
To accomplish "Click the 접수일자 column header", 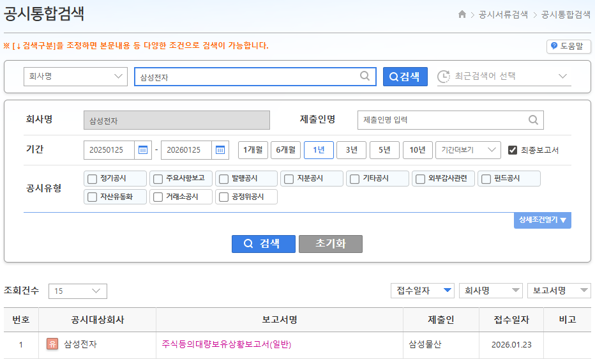I will pyautogui.click(x=511, y=319).
